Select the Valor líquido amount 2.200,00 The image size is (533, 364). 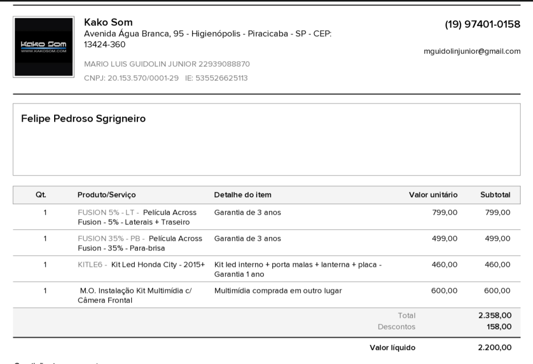(494, 347)
